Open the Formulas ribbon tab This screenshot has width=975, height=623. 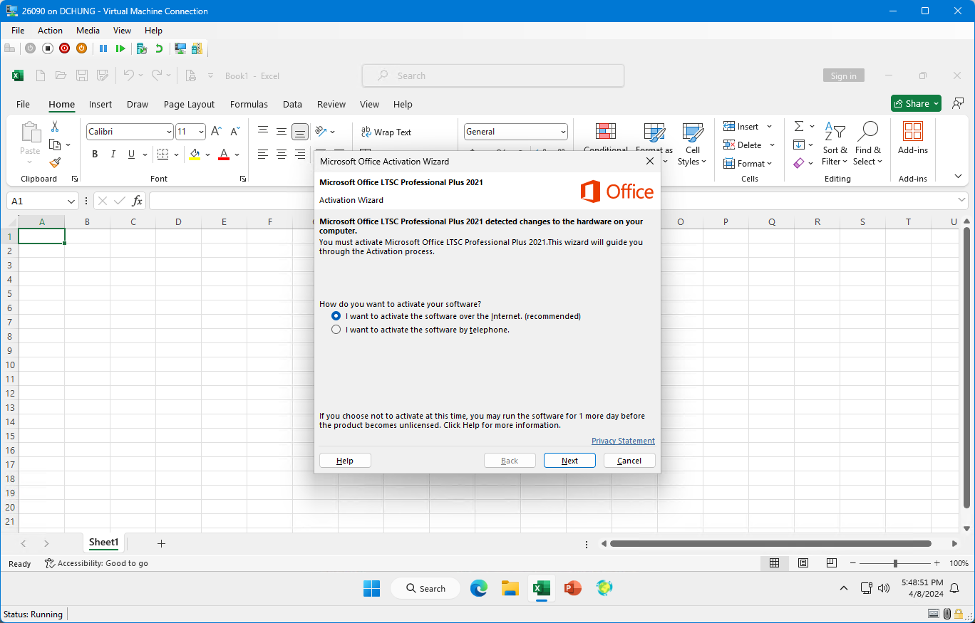tap(249, 104)
